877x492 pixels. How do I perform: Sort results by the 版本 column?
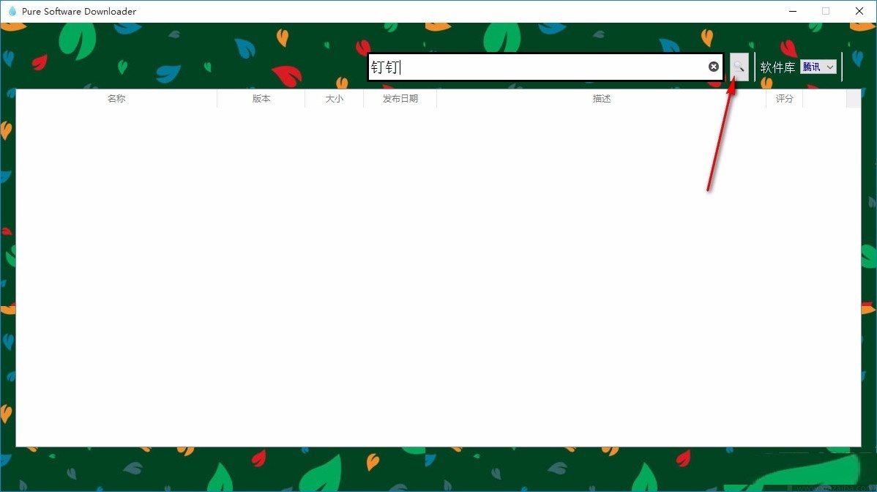coord(261,98)
